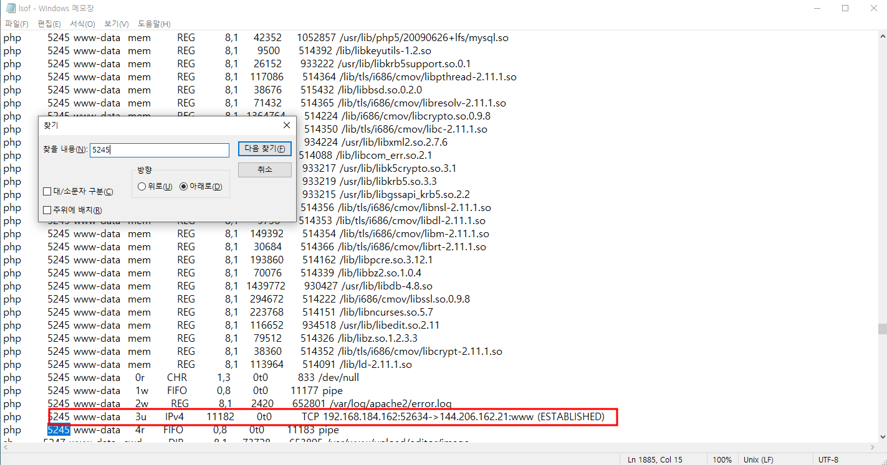
Task: Select the 위로 direction radio button
Action: click(155, 187)
